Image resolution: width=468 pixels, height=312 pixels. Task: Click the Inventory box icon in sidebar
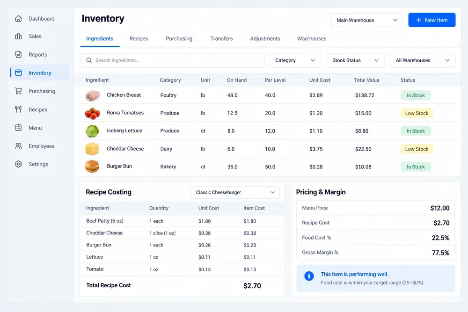(19, 73)
